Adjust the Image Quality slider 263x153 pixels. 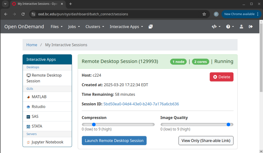tap(228, 124)
